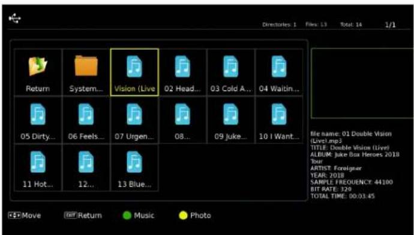Click the yellow Photo button
Screen dimensions: 414x235
(x=195, y=215)
